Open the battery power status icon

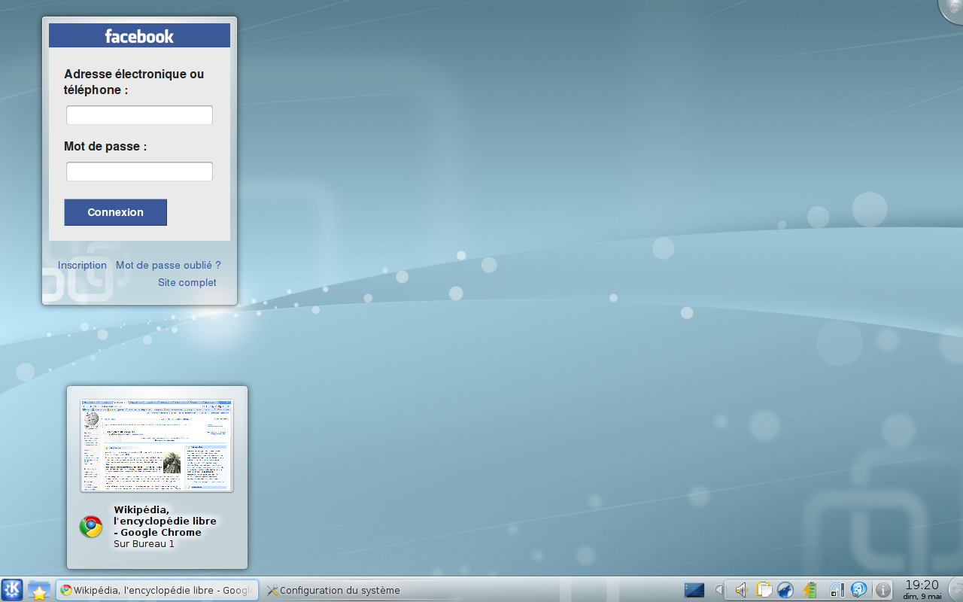point(810,590)
